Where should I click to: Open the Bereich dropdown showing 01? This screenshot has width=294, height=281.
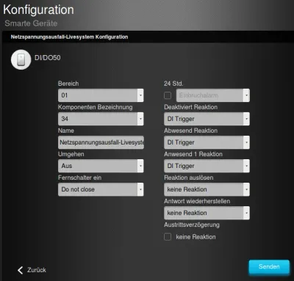pyautogui.click(x=101, y=95)
